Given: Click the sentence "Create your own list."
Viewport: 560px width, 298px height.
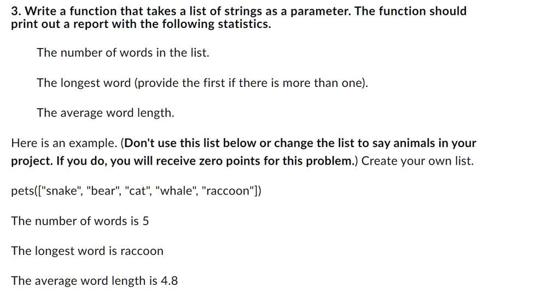Looking at the screenshot, I should click(418, 161).
